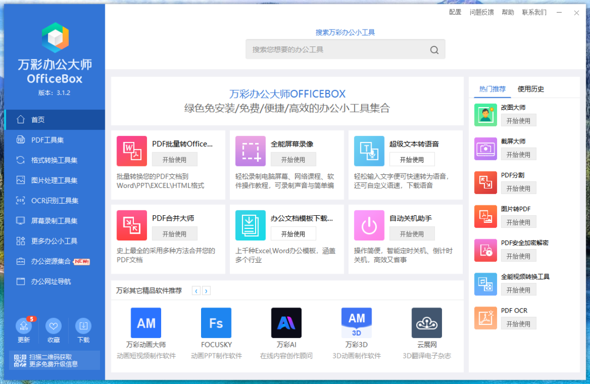590x384 pixels.
Task: Open the PDF批量转Office tool icon
Action: click(x=131, y=151)
